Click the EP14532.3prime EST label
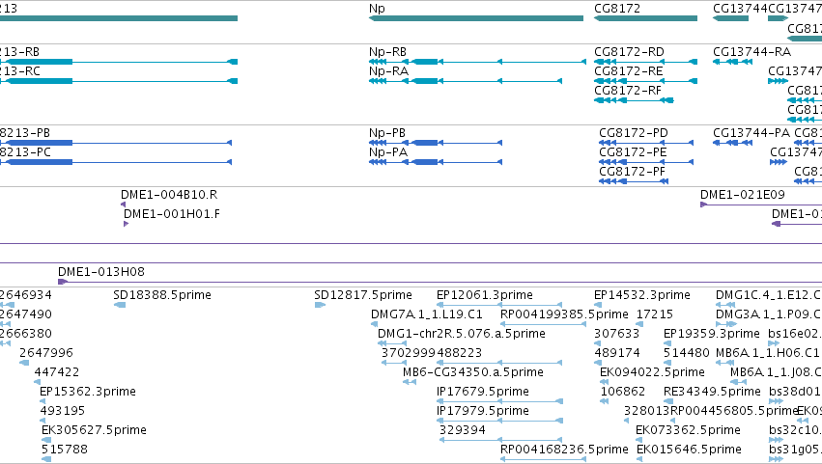 point(642,295)
